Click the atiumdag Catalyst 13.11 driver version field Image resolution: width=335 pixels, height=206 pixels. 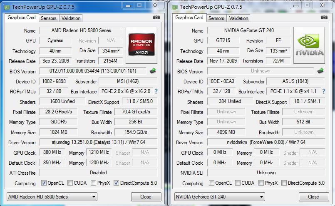point(99,142)
